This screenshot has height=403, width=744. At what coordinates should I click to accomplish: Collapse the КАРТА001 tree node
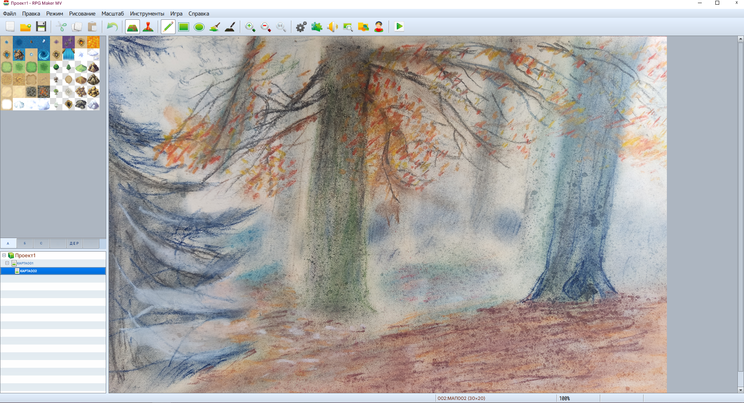coord(7,263)
